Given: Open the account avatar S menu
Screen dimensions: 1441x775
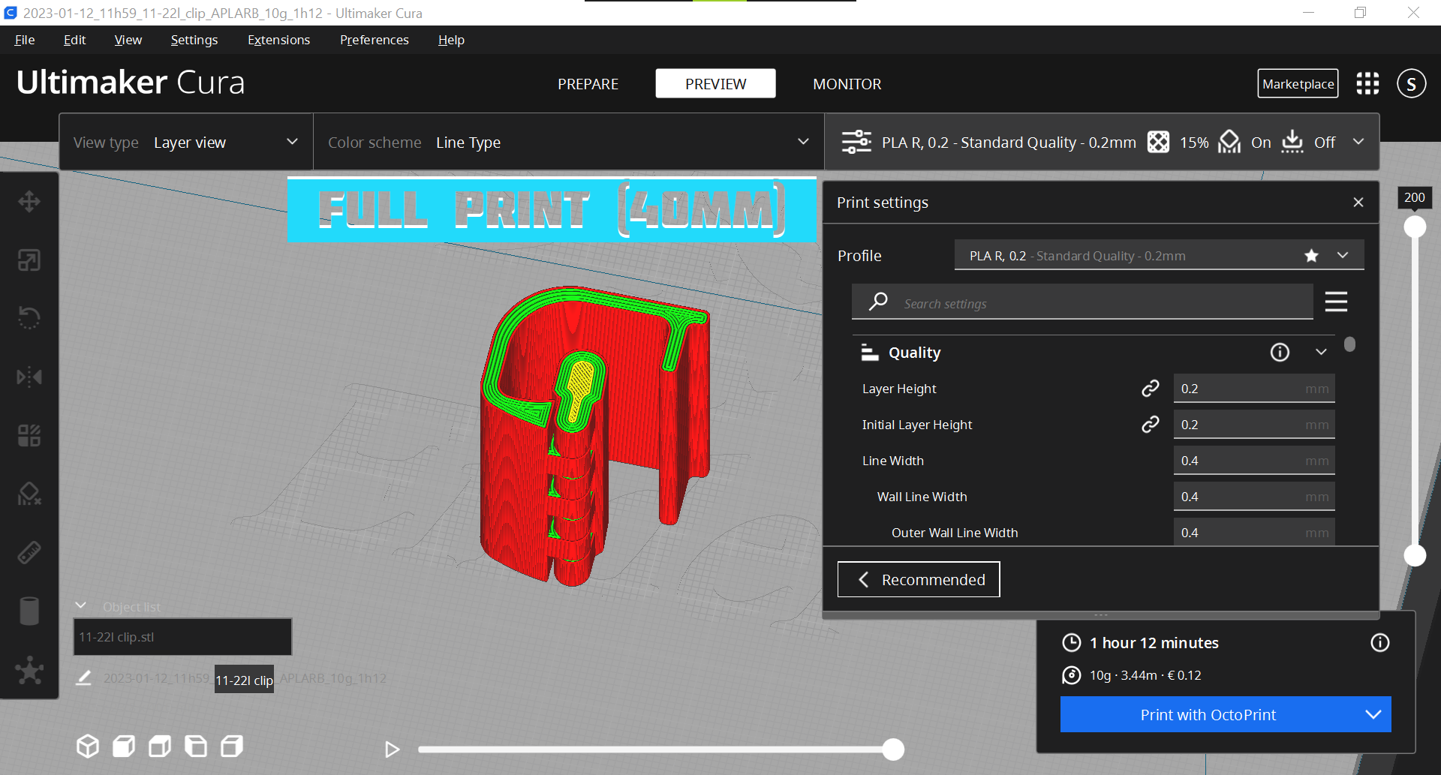Looking at the screenshot, I should 1411,83.
